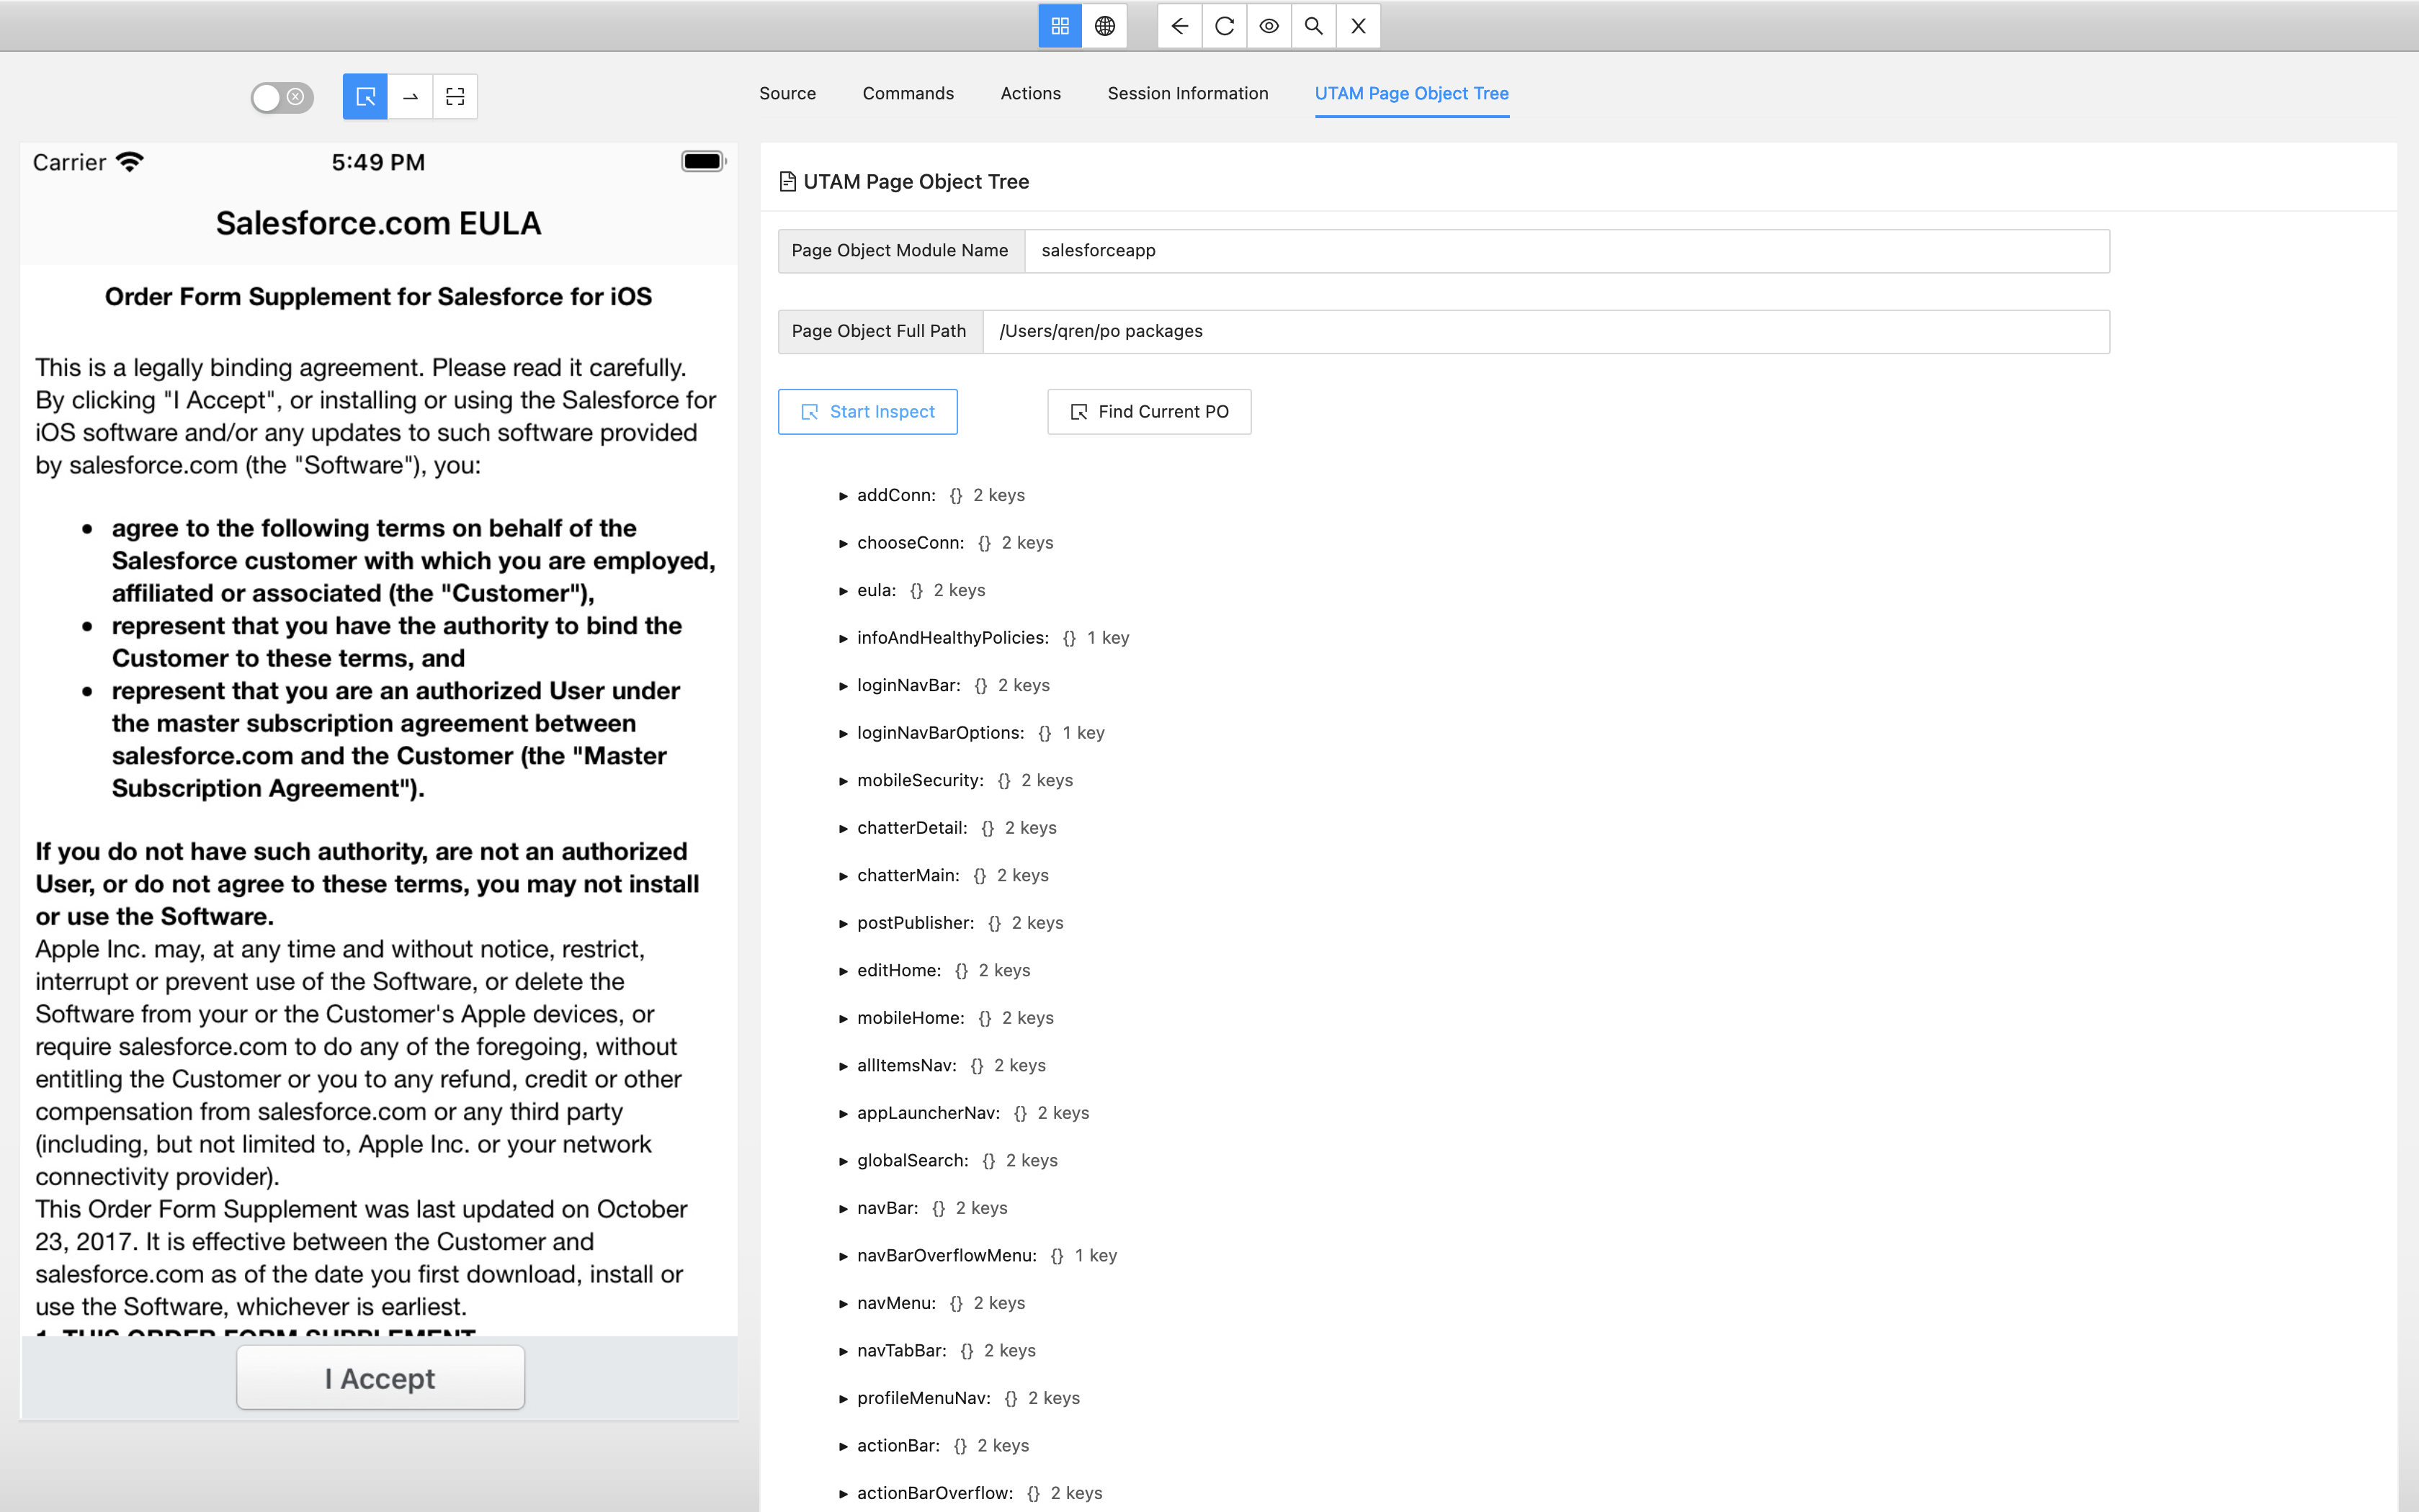Activate the select elements pointer tool
The height and width of the screenshot is (1512, 2419).
(x=365, y=96)
